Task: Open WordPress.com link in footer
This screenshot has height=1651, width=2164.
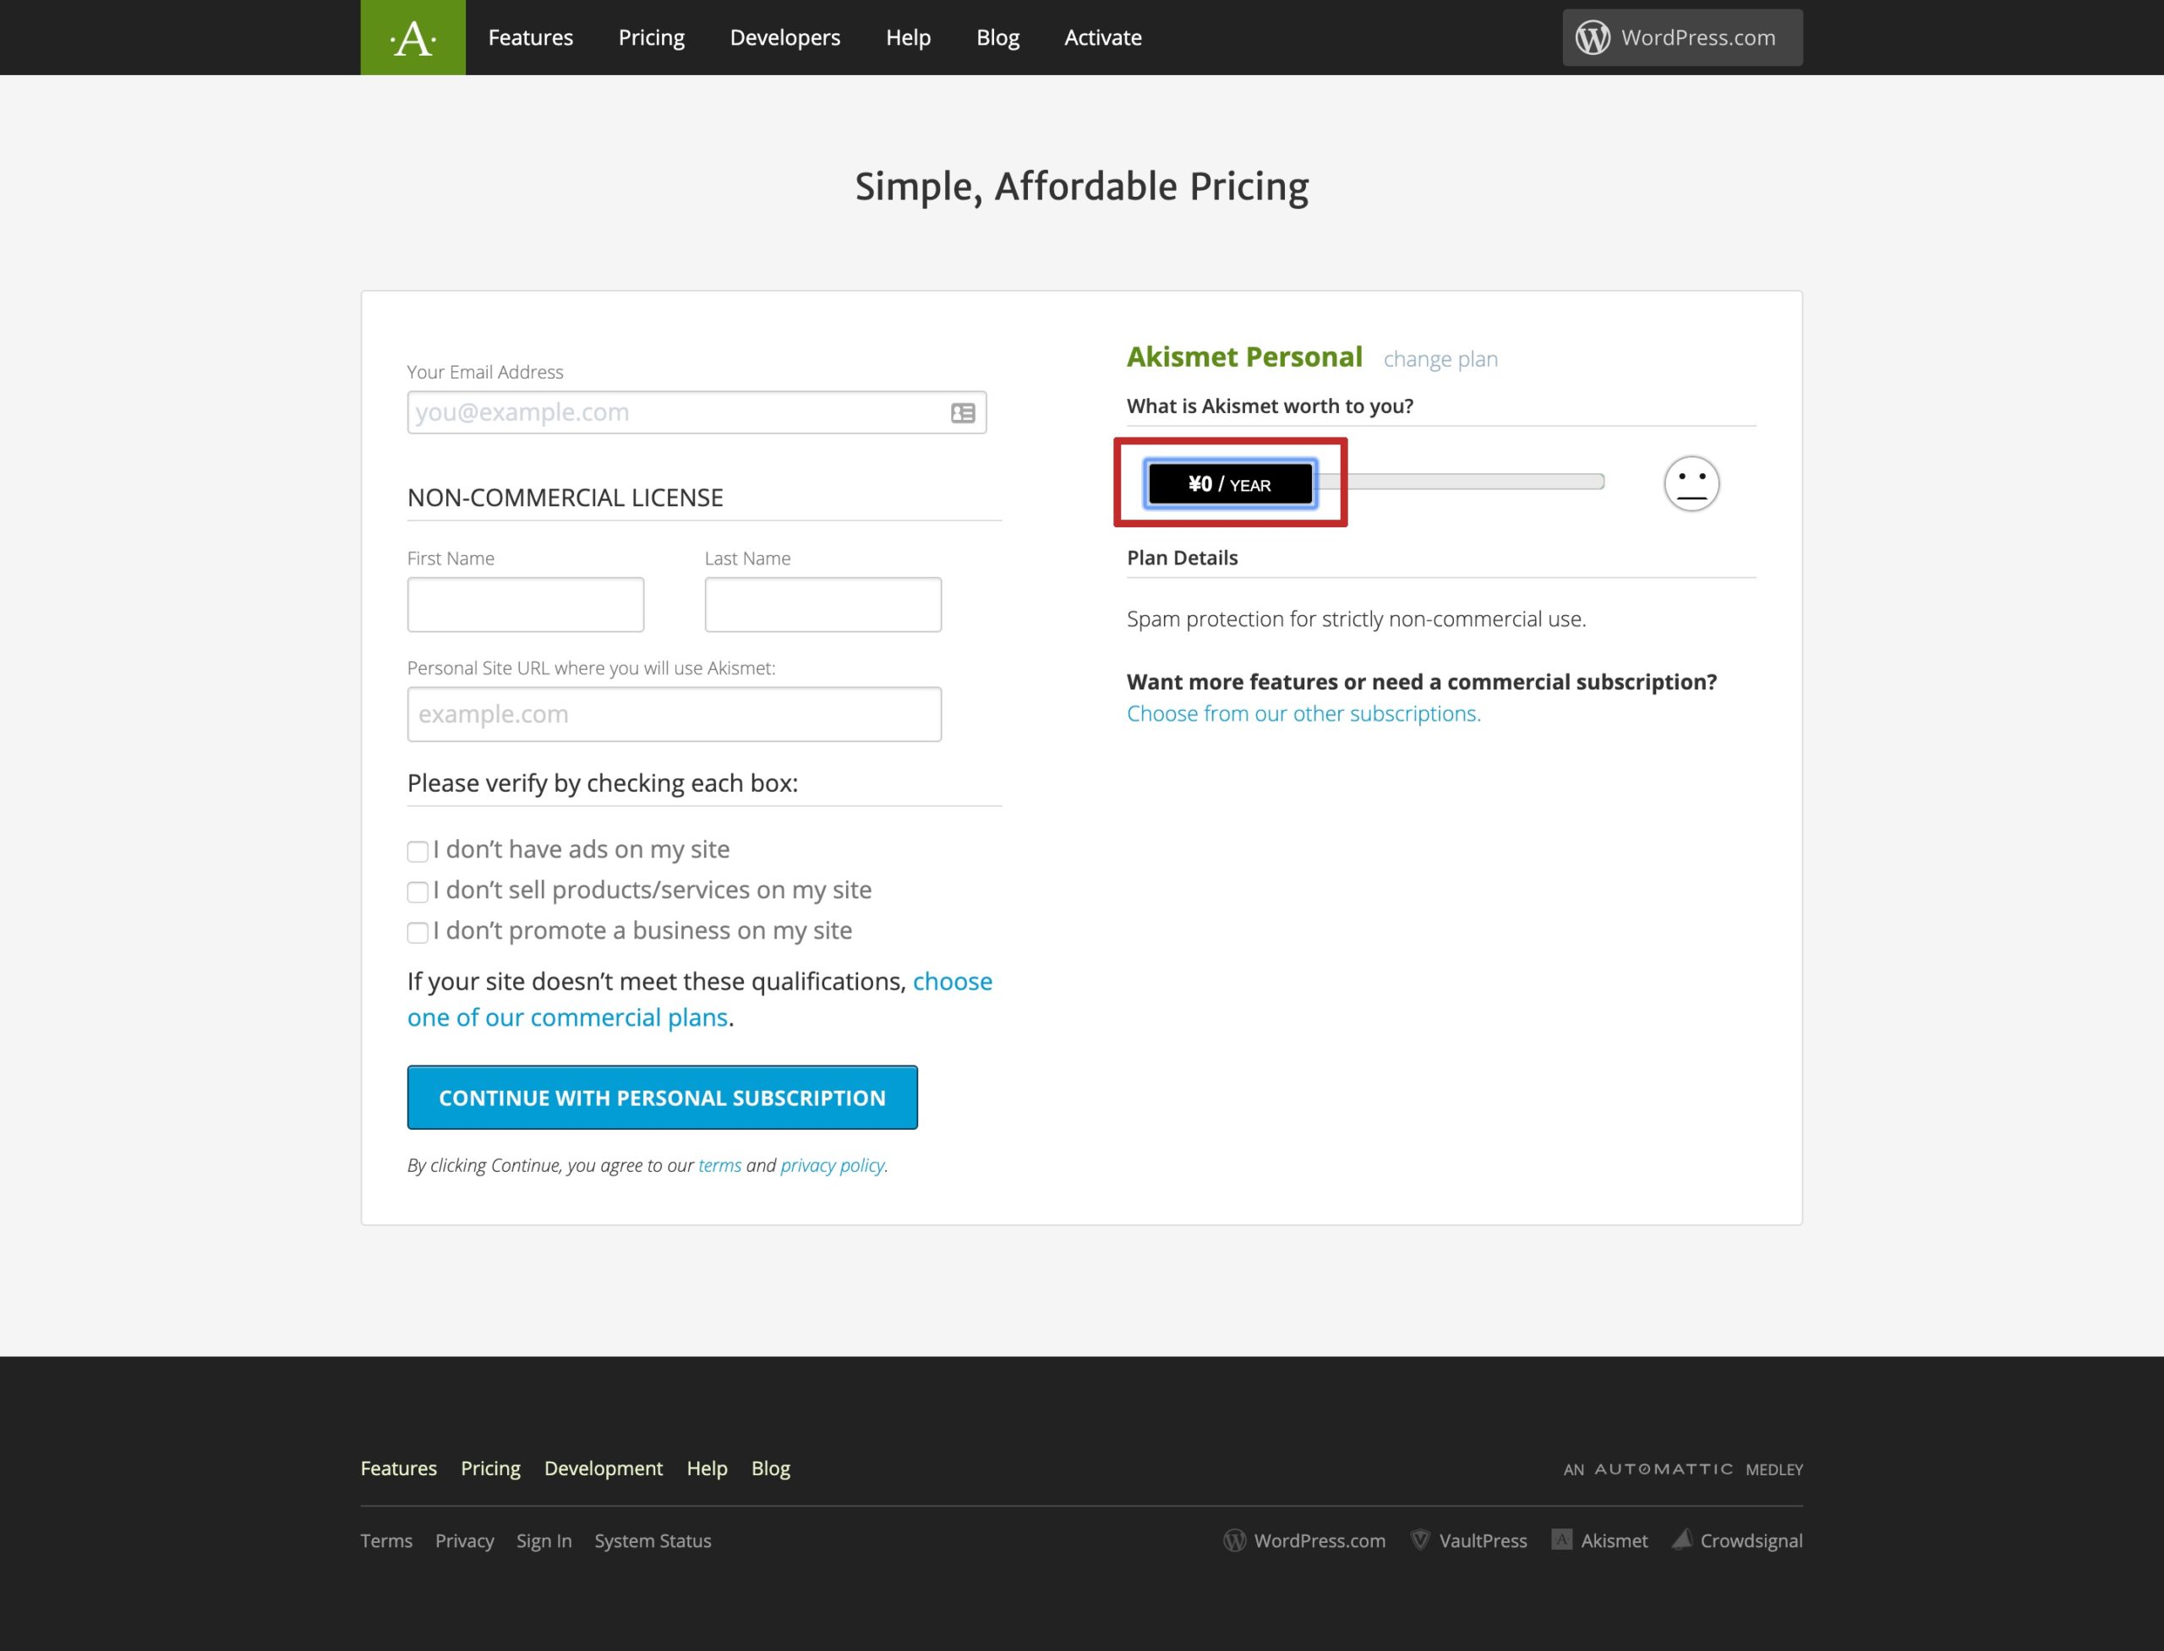Action: (x=1304, y=1540)
